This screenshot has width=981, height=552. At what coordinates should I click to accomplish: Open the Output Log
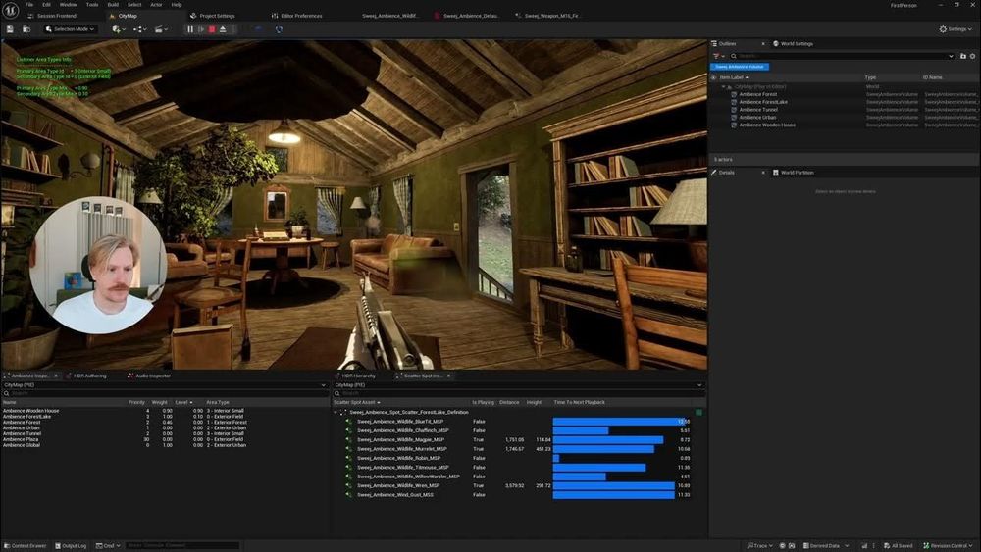pyautogui.click(x=70, y=546)
